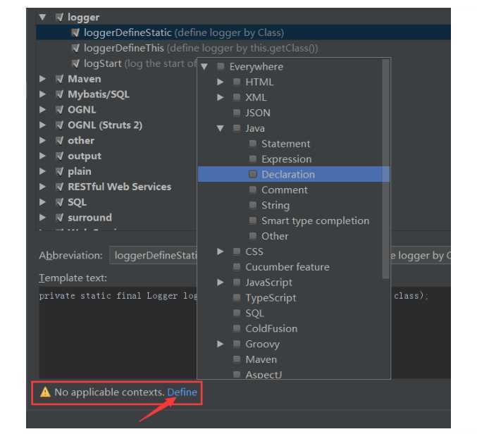Collapse the Java context node
This screenshot has width=477, height=434.
pyautogui.click(x=221, y=128)
